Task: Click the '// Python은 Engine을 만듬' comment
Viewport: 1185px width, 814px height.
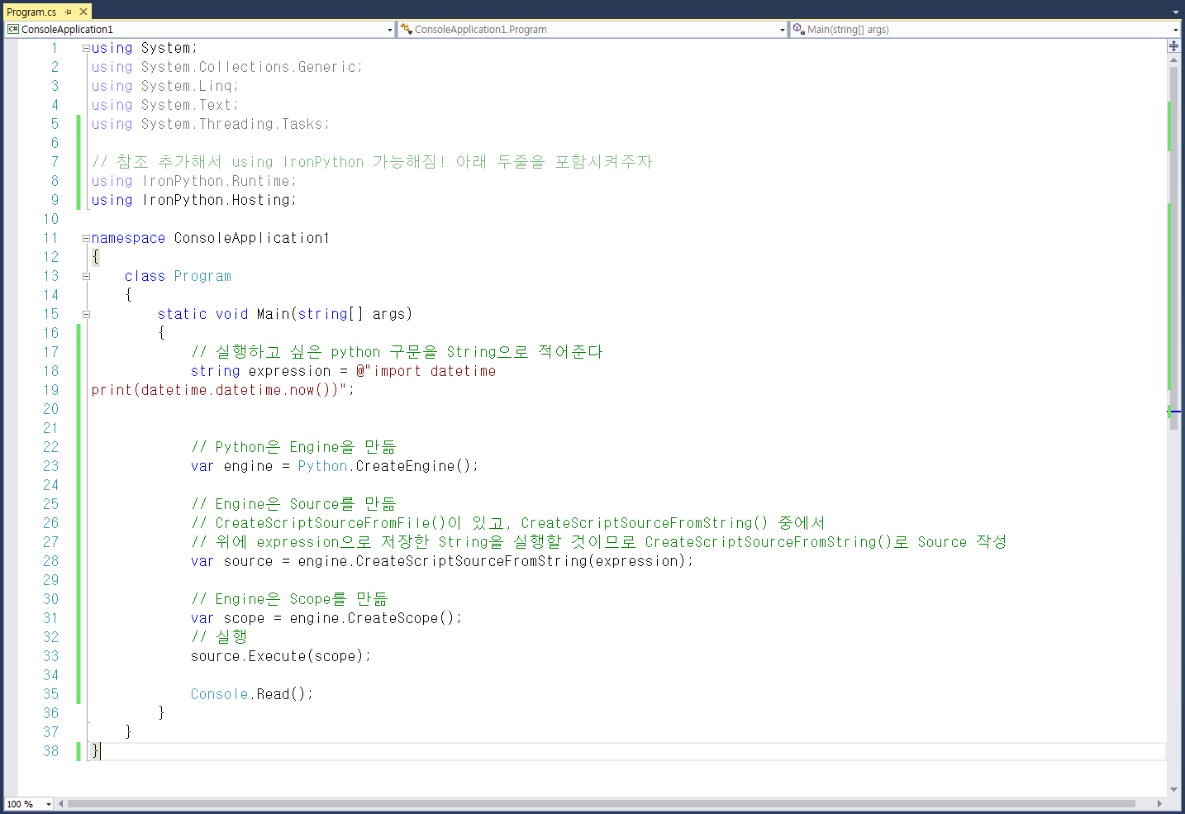Action: (293, 447)
